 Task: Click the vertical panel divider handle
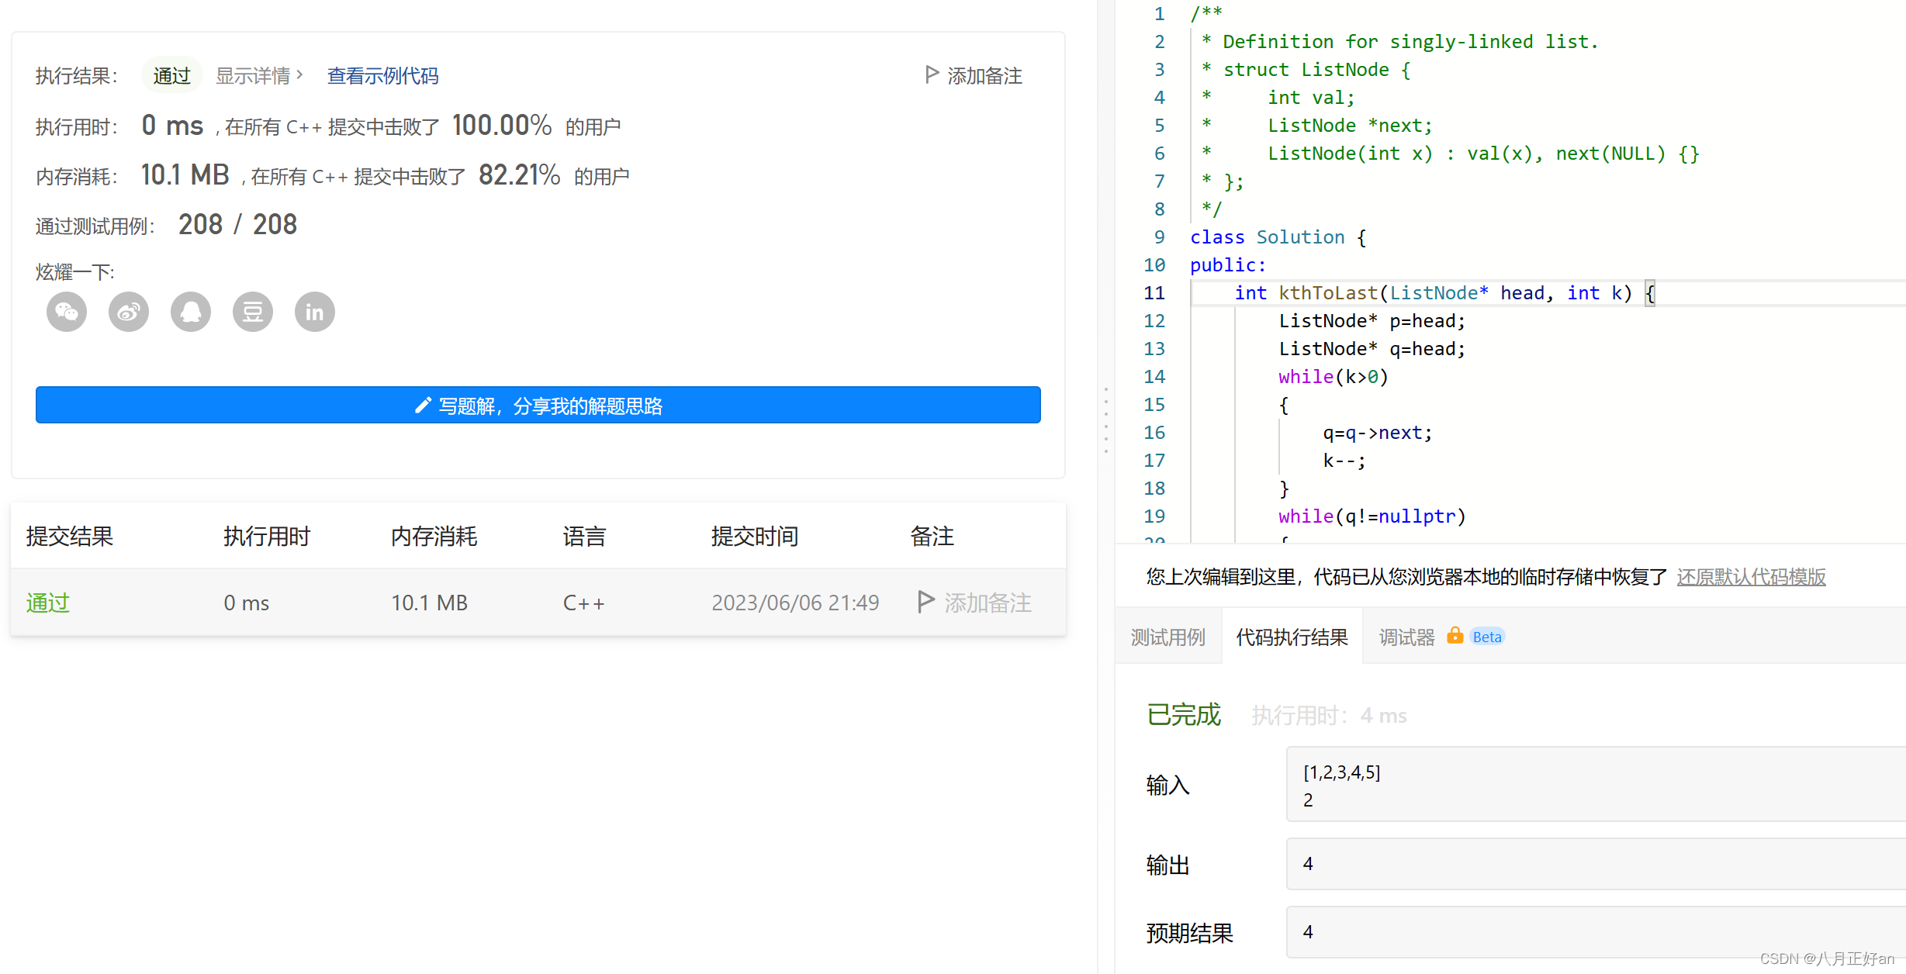coord(1106,419)
